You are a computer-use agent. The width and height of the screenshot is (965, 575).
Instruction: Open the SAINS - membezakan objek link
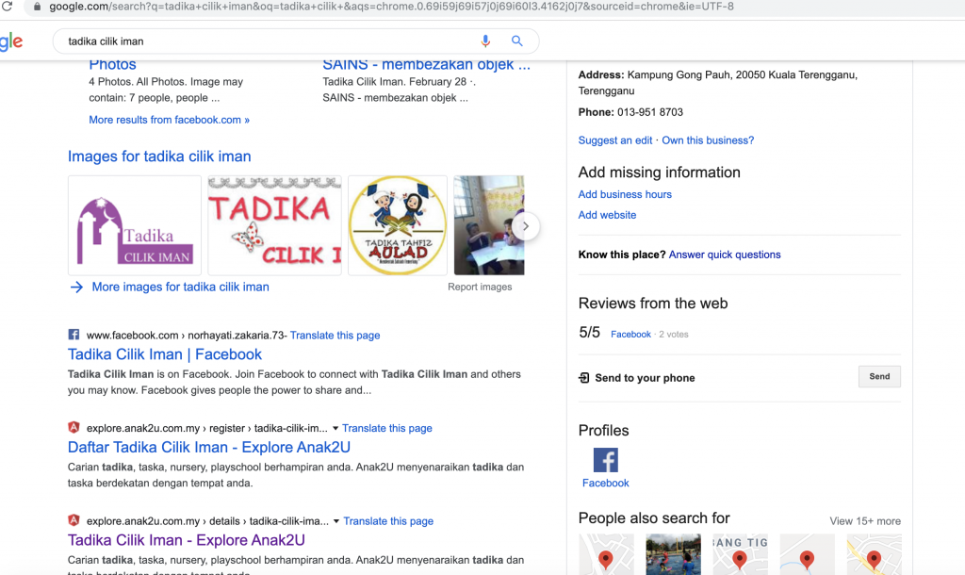pyautogui.click(x=427, y=65)
